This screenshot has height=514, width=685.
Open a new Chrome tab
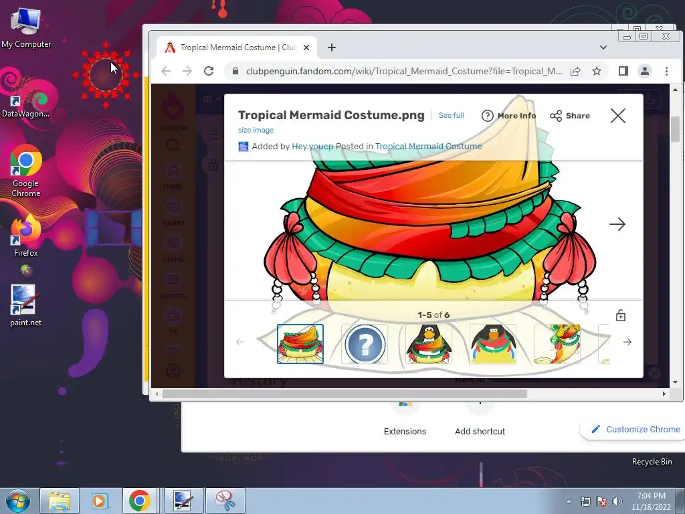(332, 48)
